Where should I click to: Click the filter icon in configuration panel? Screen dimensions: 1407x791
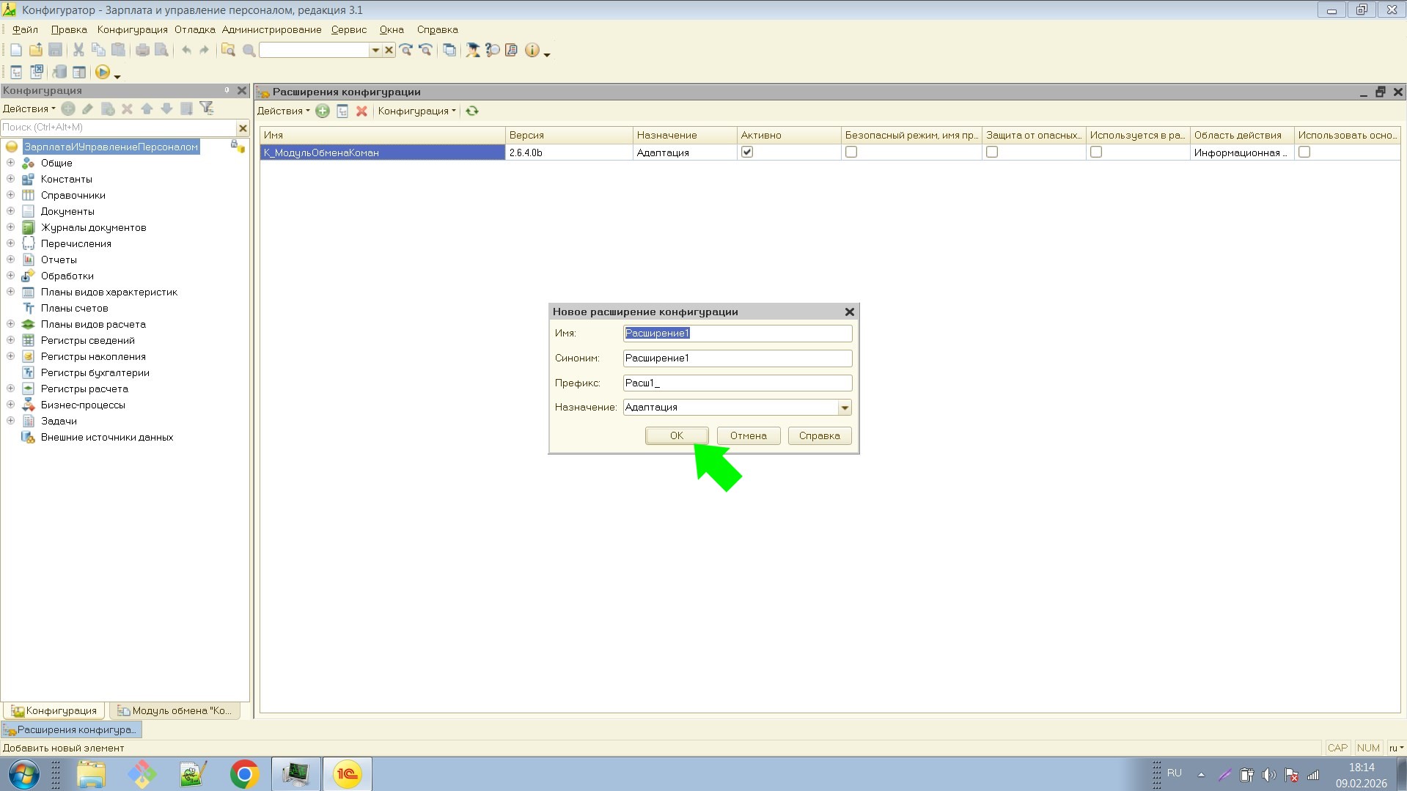click(207, 108)
